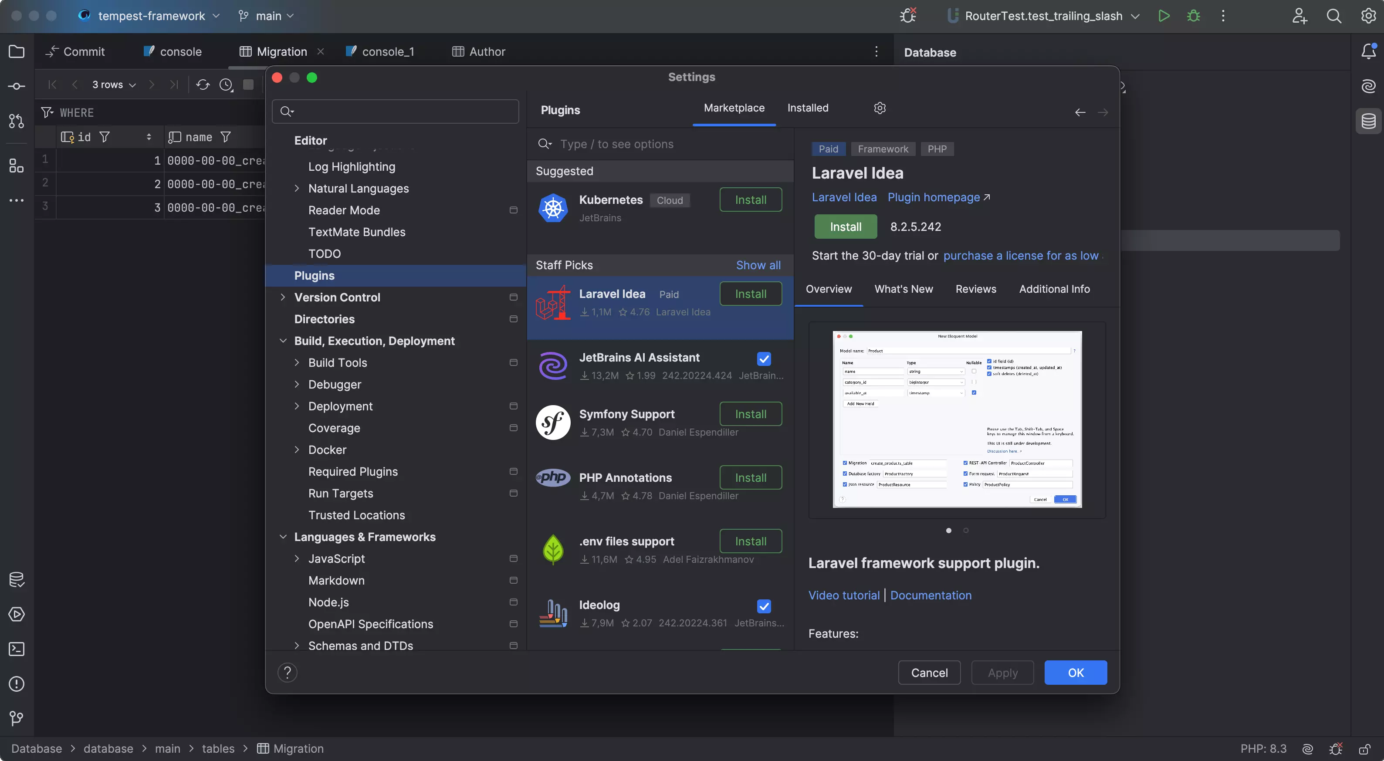Cancel the Settings dialog
The width and height of the screenshot is (1384, 761).
(x=930, y=673)
